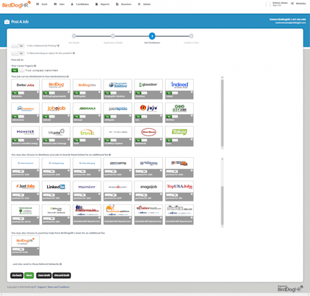Click the paid boards list scrollbar thumb
The height and width of the screenshot is (296, 310).
point(222,205)
